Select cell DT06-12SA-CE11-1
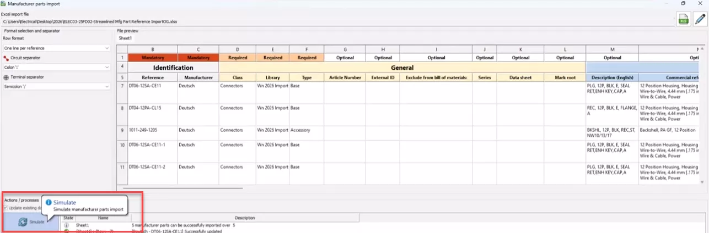 pos(153,151)
